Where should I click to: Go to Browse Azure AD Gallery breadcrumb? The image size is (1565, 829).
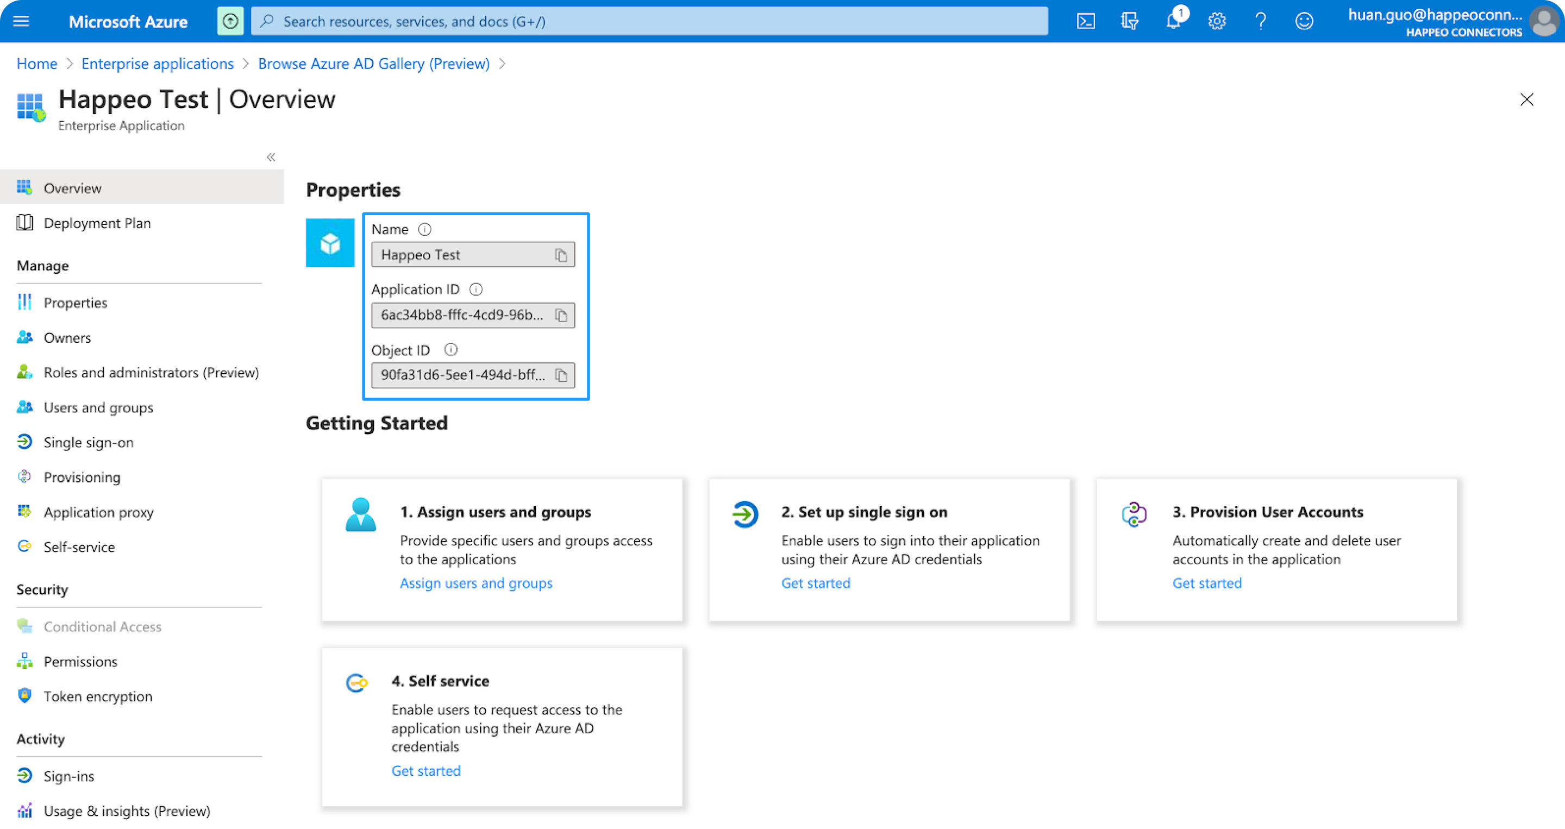[x=374, y=64]
